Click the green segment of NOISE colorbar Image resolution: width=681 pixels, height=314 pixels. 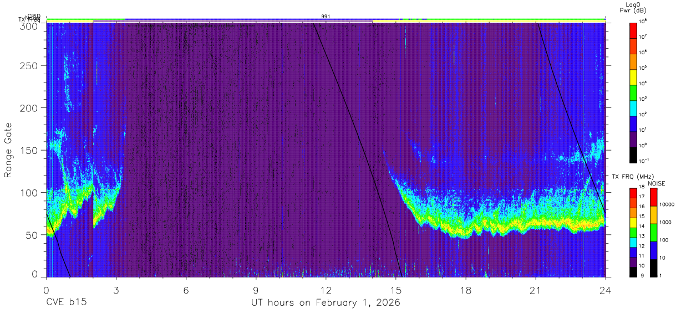pyautogui.click(x=653, y=233)
